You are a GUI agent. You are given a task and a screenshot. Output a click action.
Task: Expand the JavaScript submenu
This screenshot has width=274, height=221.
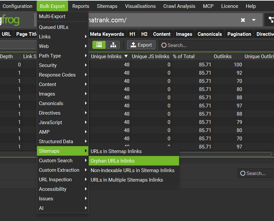click(63, 122)
